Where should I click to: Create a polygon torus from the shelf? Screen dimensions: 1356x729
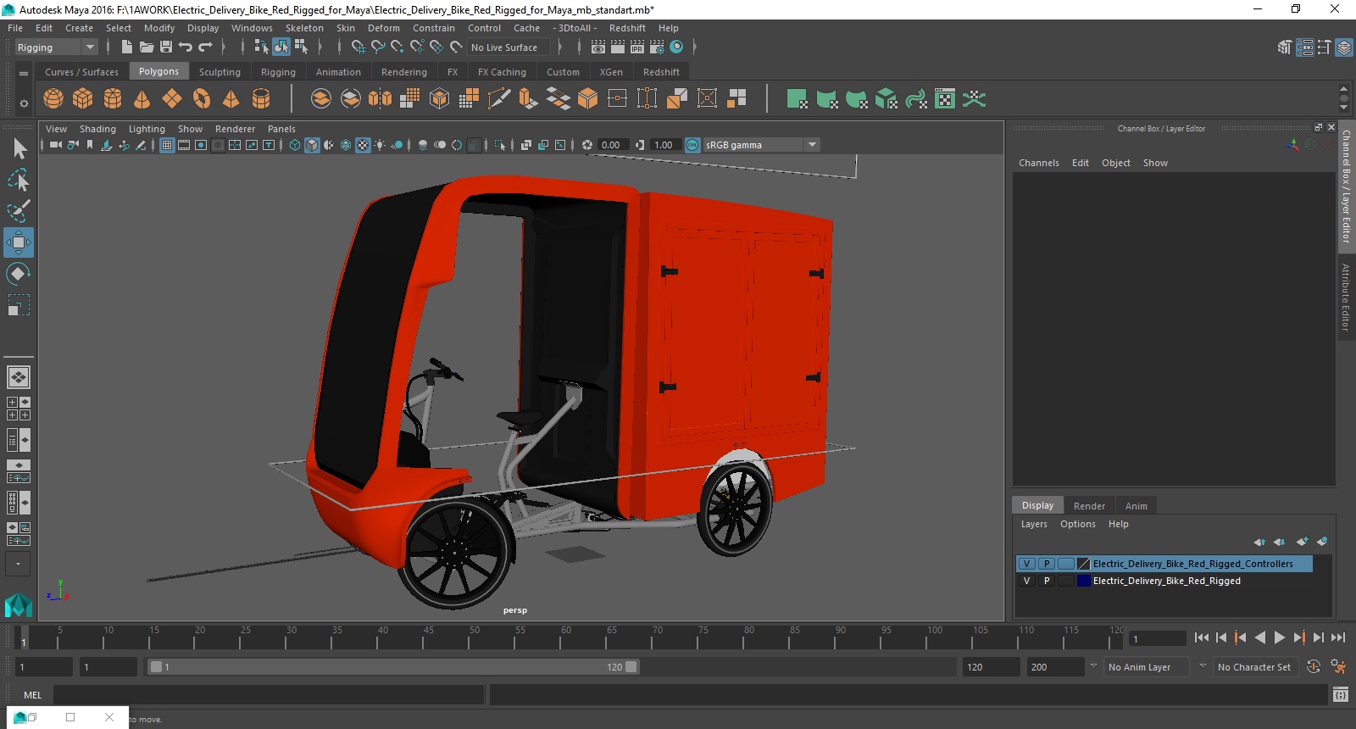[202, 99]
